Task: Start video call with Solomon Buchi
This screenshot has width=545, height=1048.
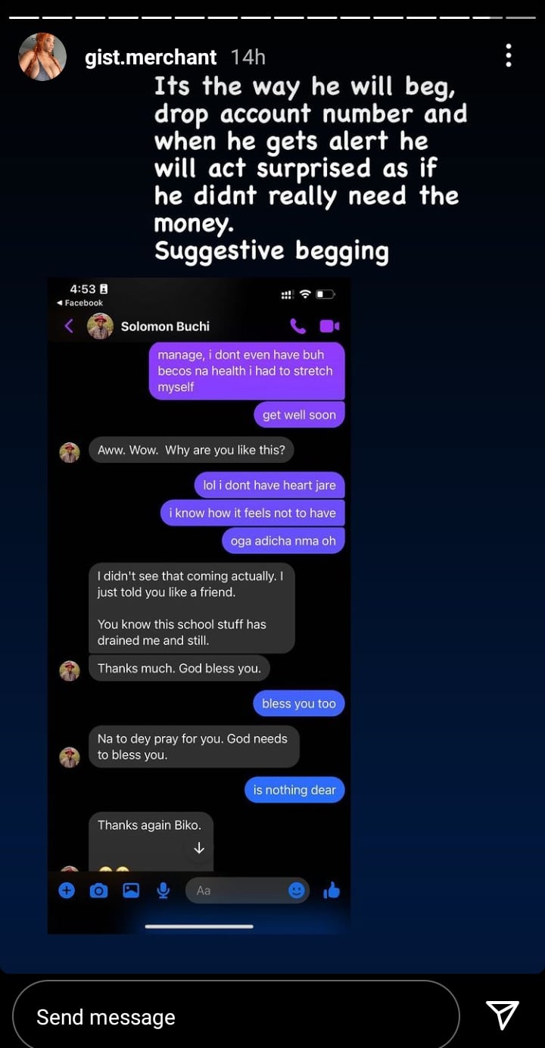Action: click(329, 326)
